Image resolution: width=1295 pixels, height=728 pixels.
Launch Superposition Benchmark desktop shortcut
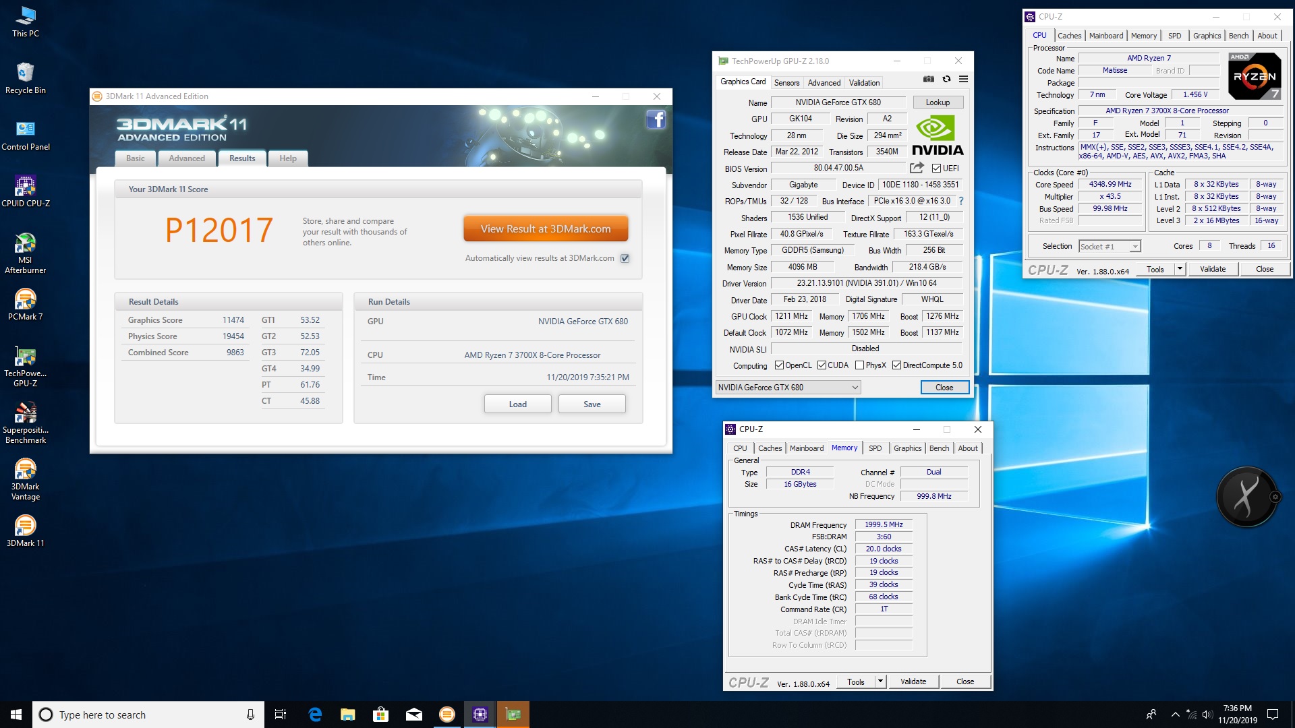(x=26, y=423)
